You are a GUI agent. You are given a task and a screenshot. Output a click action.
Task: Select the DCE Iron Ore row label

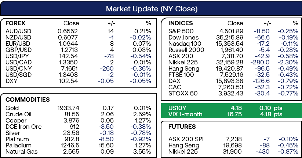[x=23, y=127]
